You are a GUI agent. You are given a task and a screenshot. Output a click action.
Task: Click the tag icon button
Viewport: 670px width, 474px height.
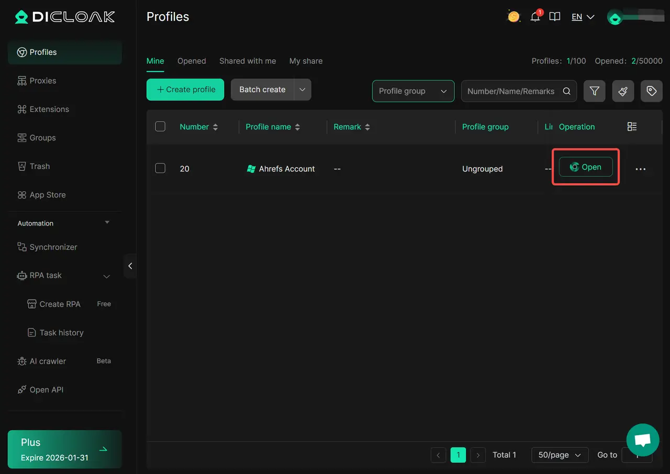tap(651, 91)
